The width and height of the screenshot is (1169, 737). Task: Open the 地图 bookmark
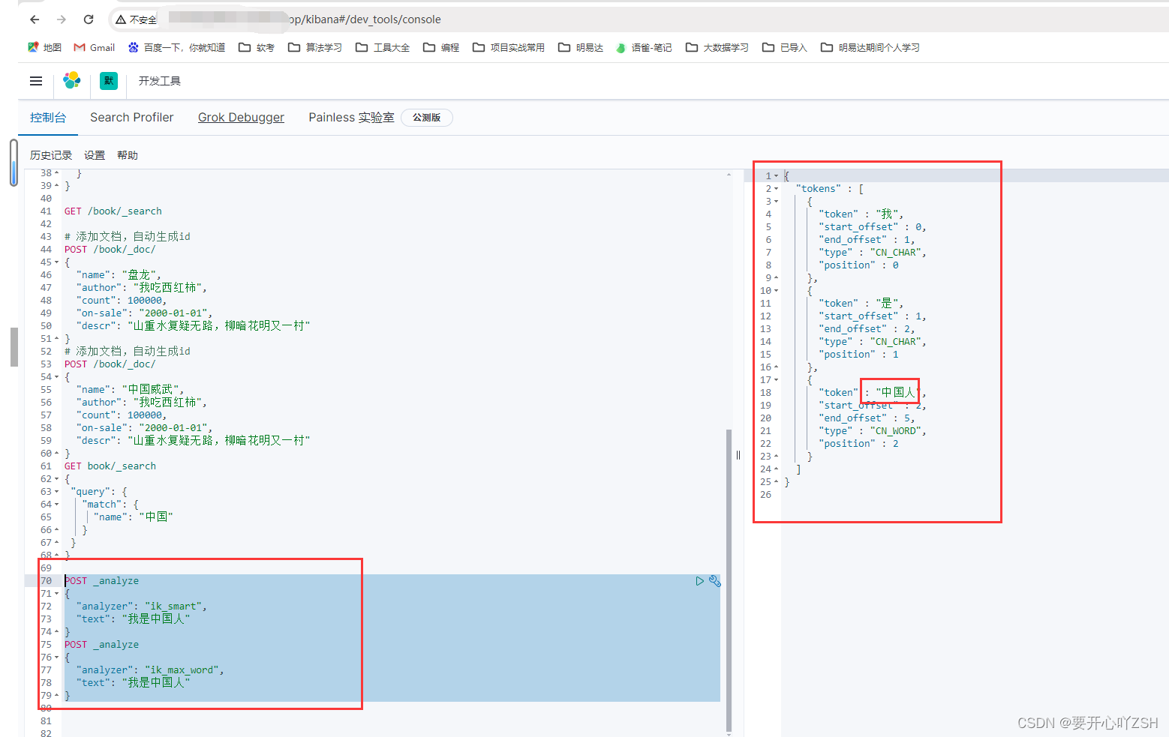(x=44, y=47)
